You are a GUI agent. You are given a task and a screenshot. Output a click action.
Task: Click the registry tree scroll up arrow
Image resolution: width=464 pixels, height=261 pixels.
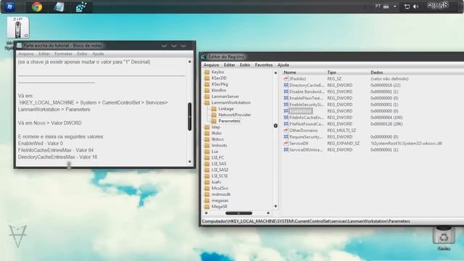pyautogui.click(x=275, y=72)
